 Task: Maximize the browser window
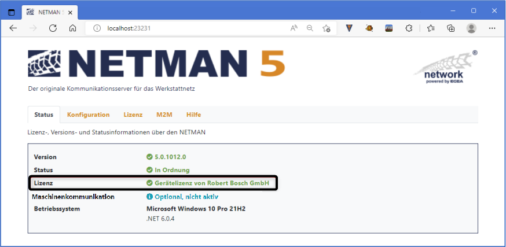(474, 10)
